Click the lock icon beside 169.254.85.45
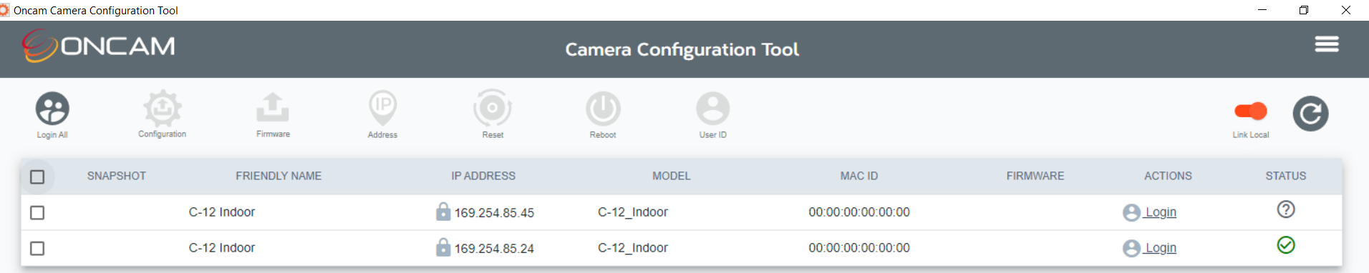Screen dimensions: 1369x273 443,211
